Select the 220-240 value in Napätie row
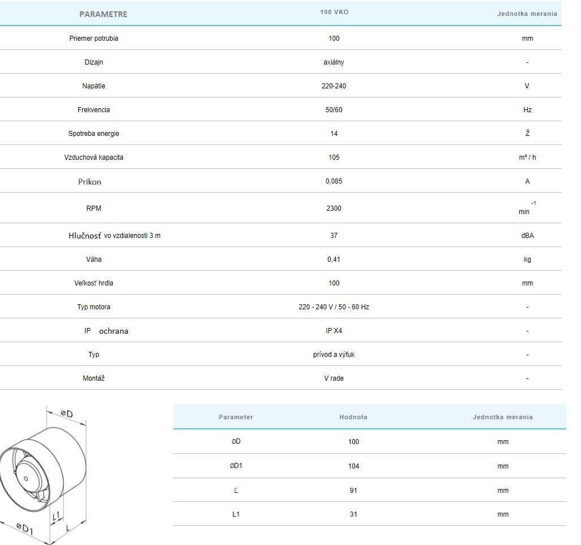This screenshot has height=545, width=581. click(334, 86)
